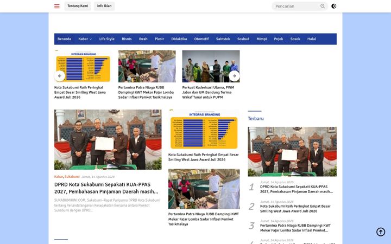Open the Halal section

(x=312, y=39)
